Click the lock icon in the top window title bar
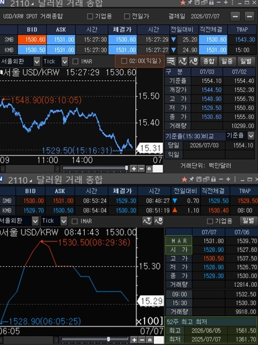 (211, 3)
